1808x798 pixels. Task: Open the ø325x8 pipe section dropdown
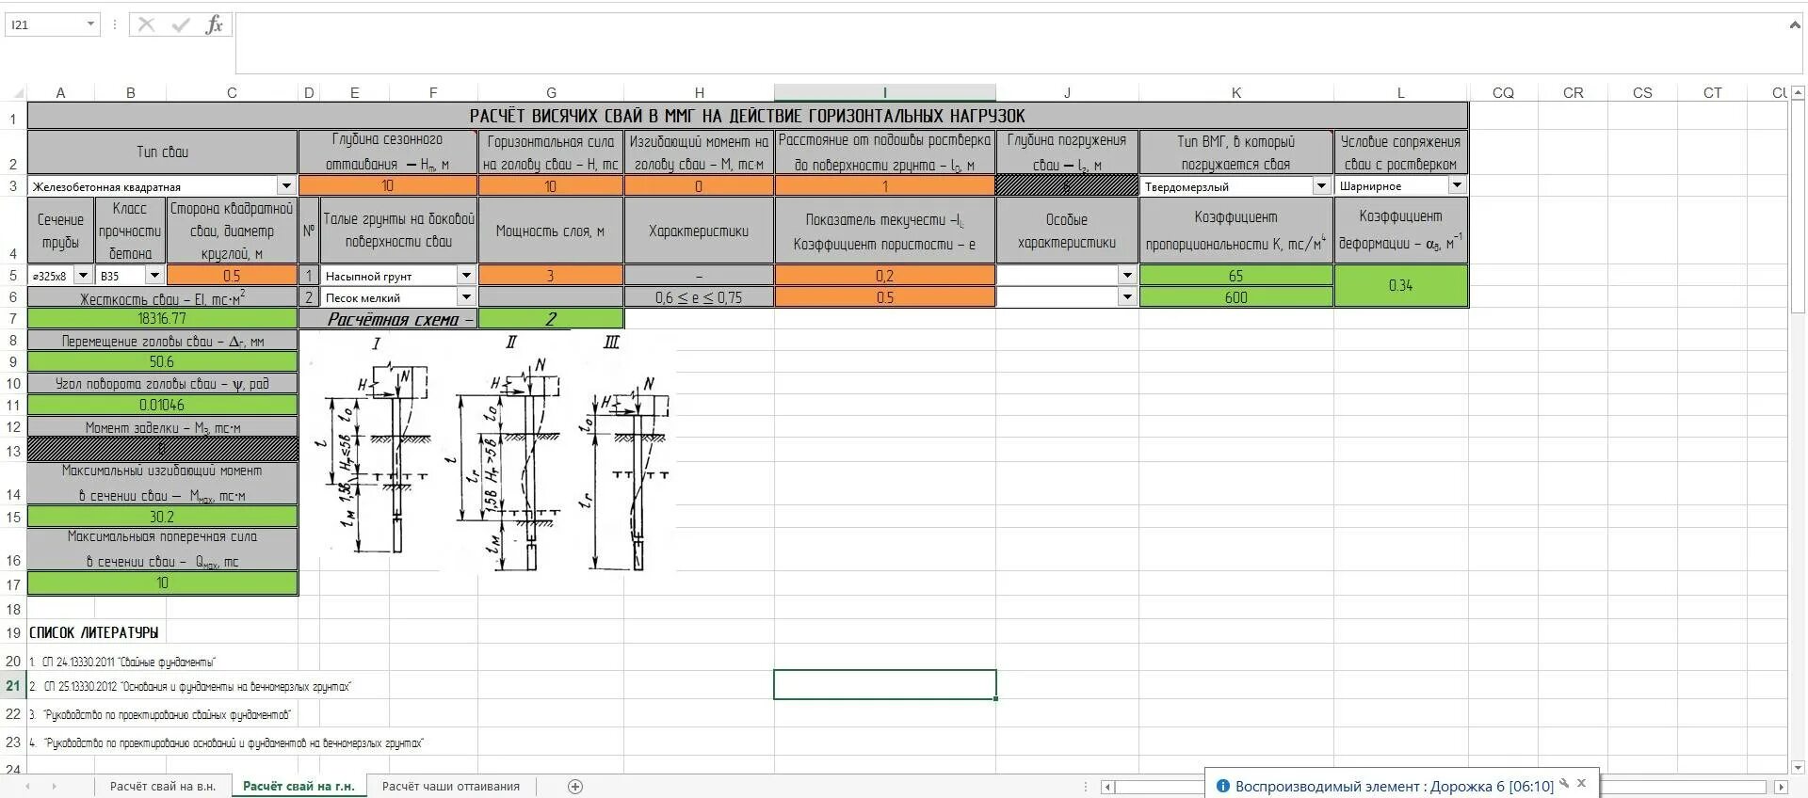click(83, 276)
